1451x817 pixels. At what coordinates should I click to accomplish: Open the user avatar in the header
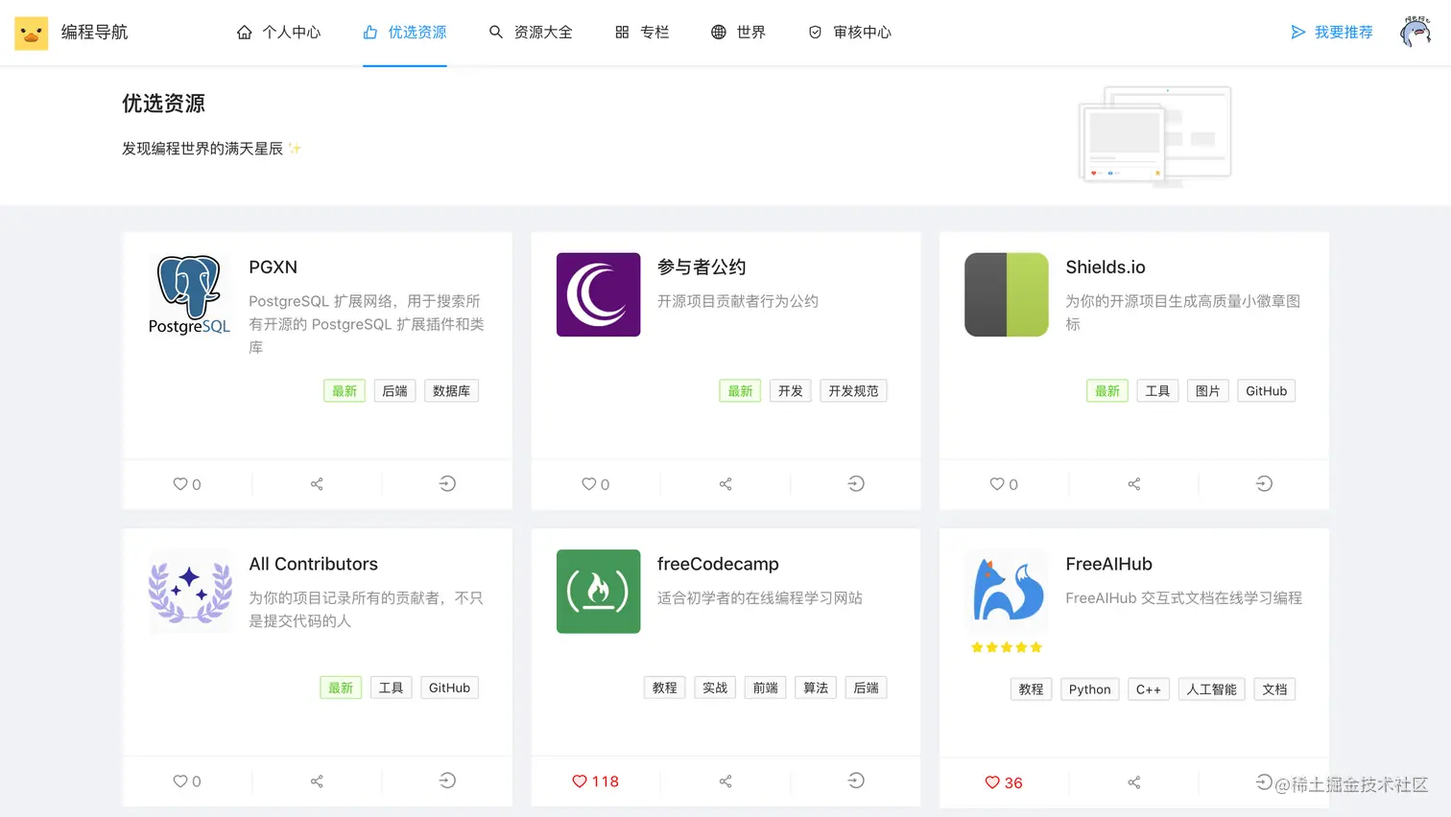pyautogui.click(x=1416, y=32)
